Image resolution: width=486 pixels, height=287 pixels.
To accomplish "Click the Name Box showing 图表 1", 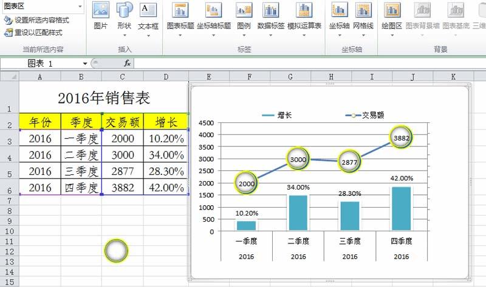I will [41, 64].
